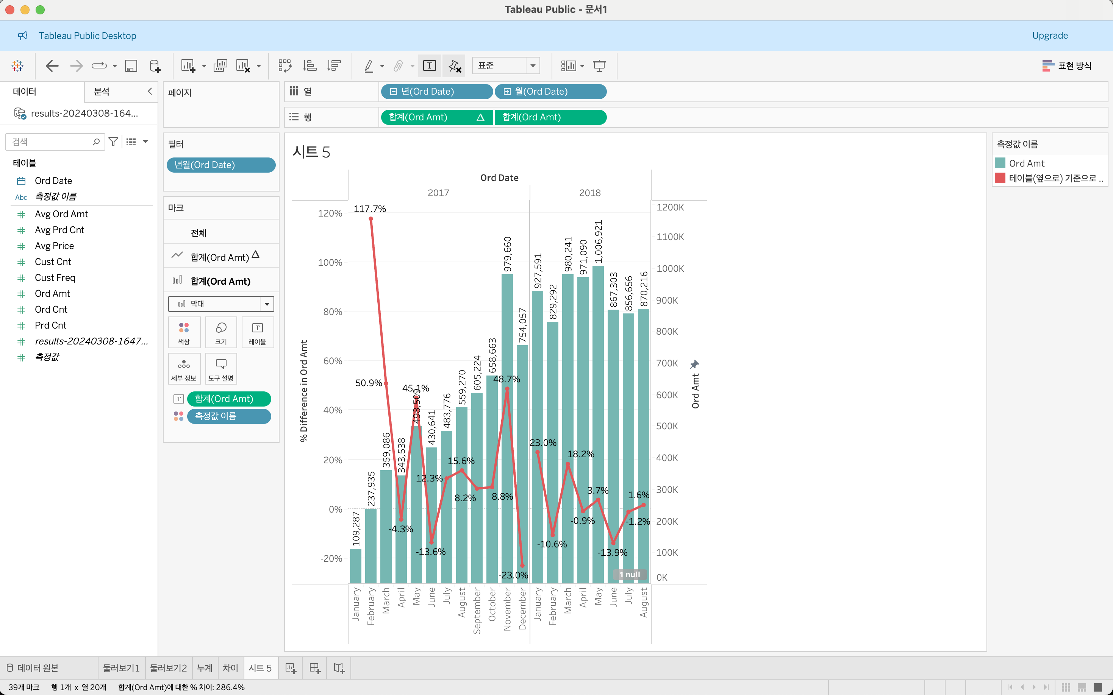Click the new dashboard icon

tap(314, 668)
